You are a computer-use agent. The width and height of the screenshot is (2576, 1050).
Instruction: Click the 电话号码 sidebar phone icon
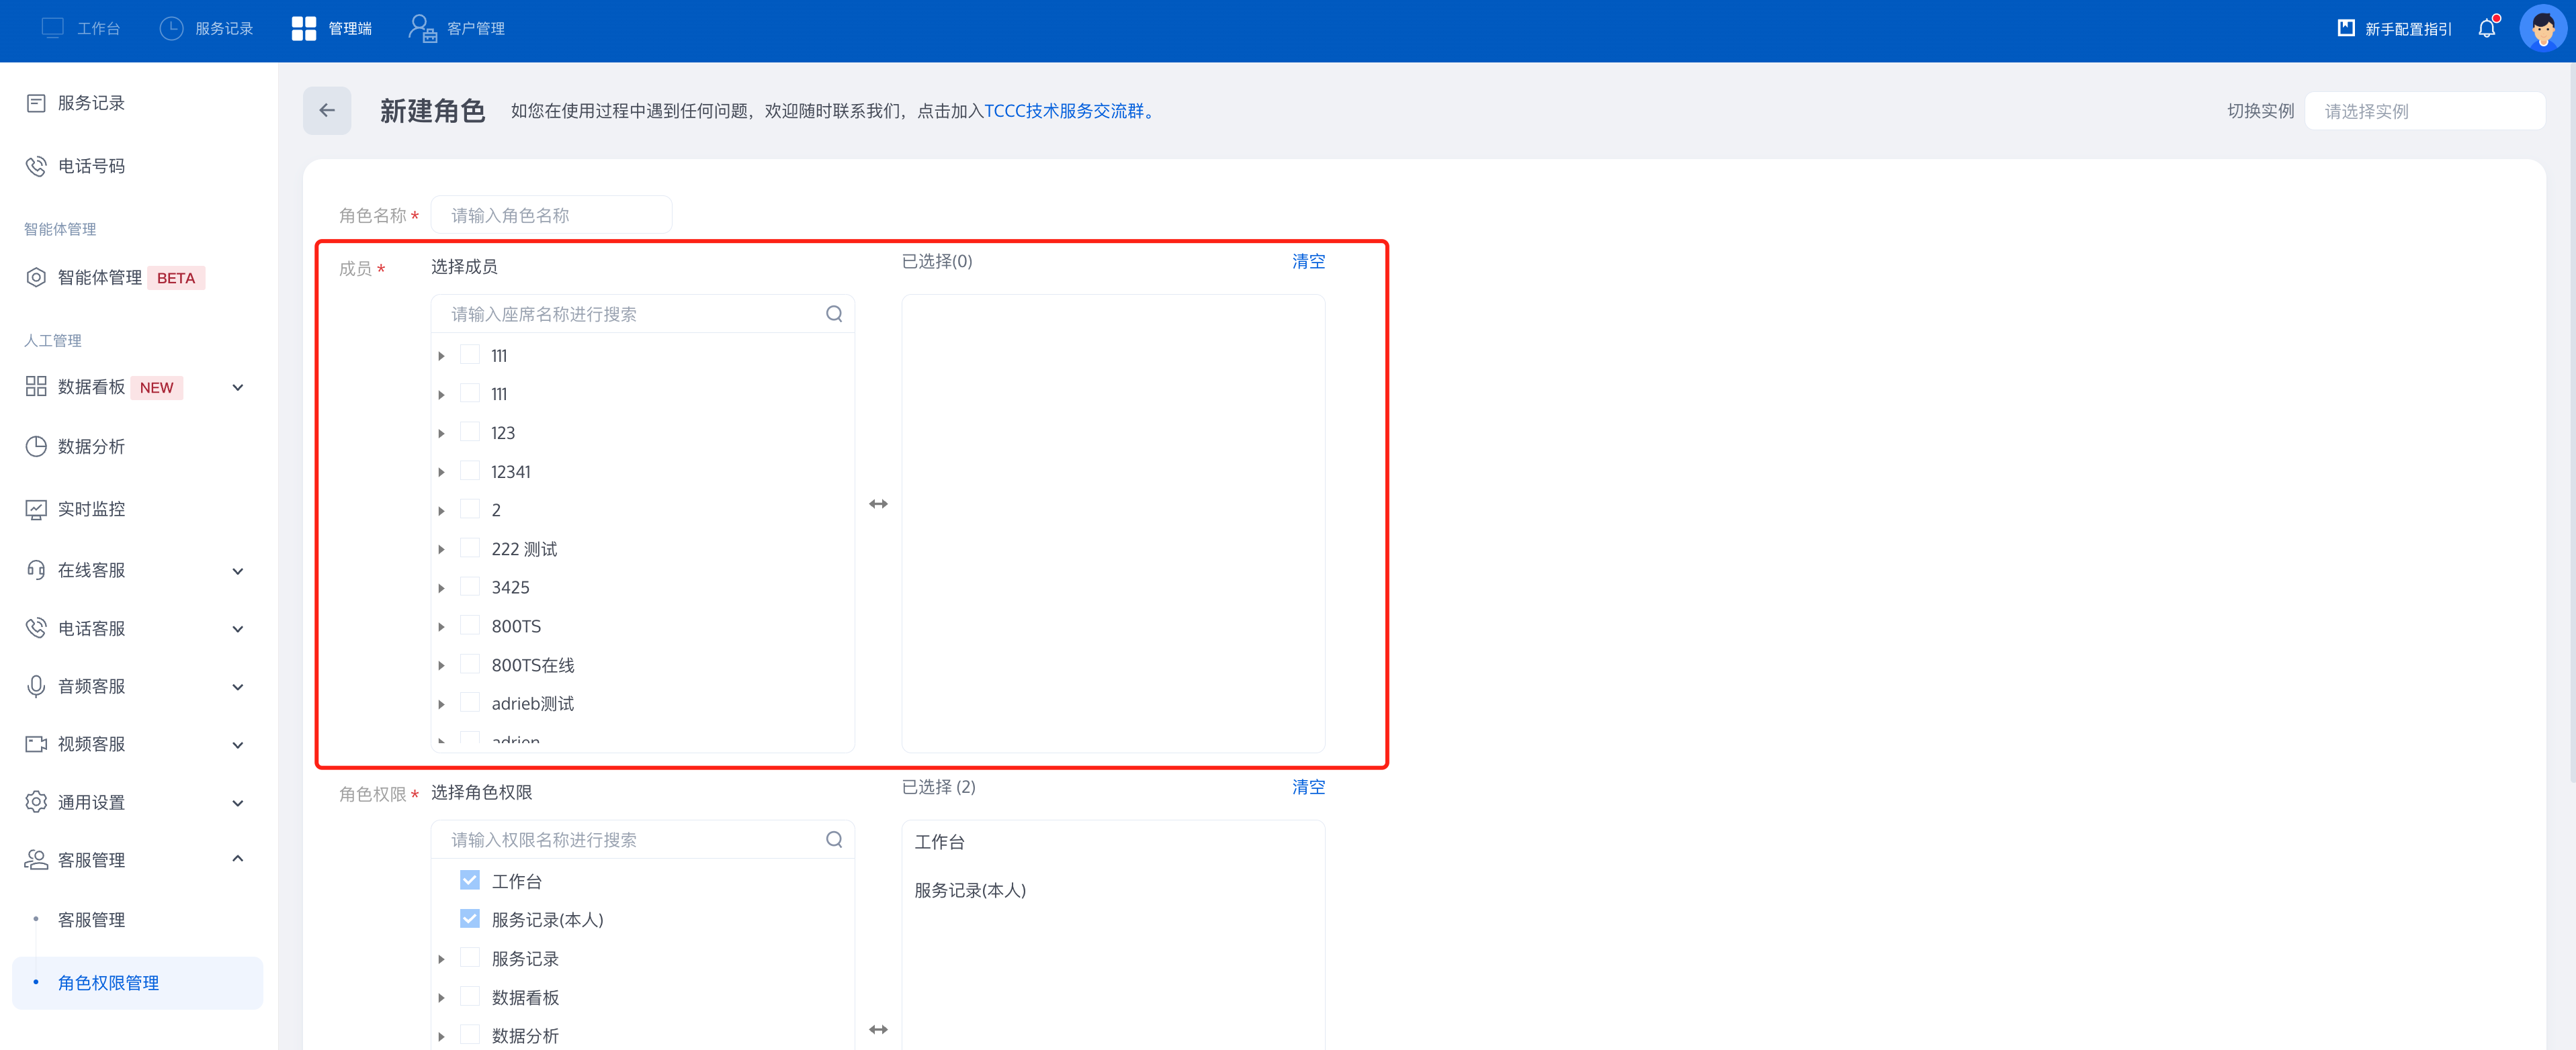pos(36,166)
